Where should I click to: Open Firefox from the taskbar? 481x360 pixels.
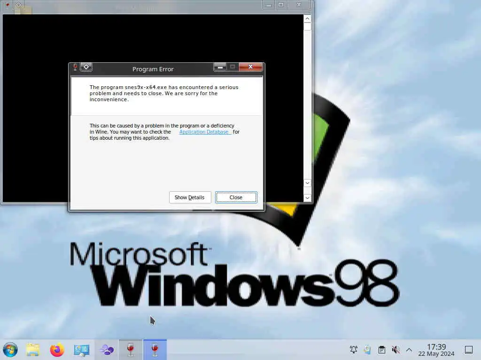tap(57, 350)
